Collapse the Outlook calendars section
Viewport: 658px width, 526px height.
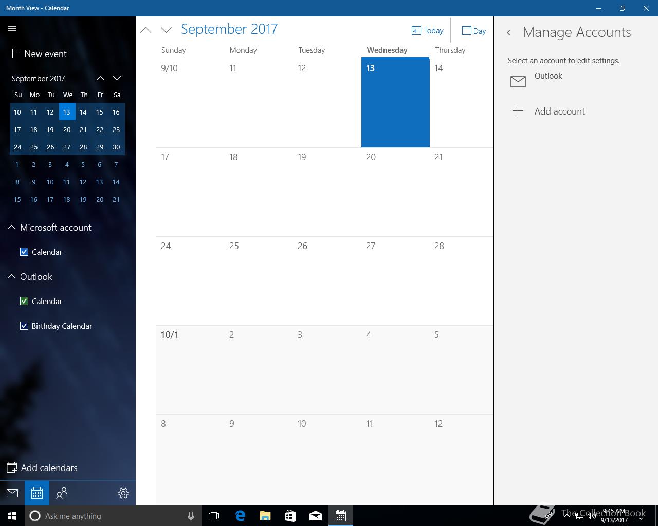[11, 276]
